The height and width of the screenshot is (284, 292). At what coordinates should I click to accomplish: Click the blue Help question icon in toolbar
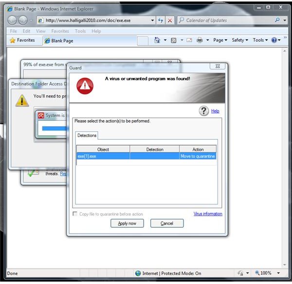274,40
